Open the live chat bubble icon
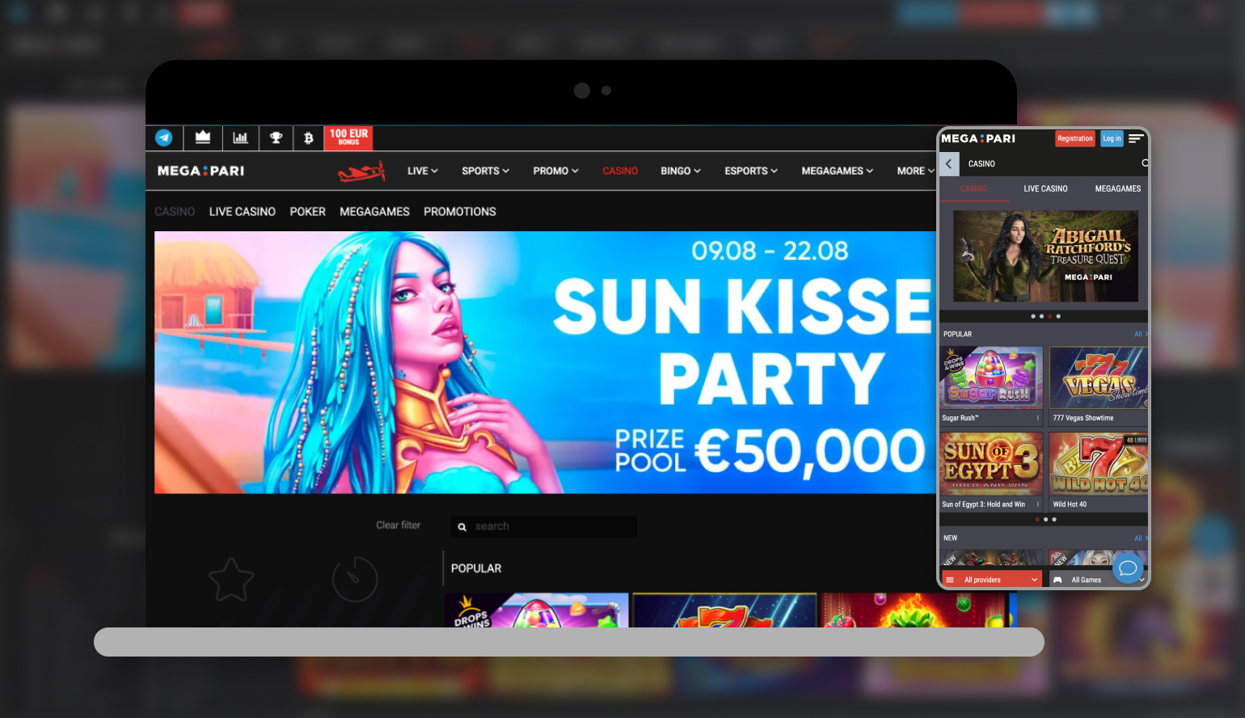1245x718 pixels. click(x=1128, y=568)
